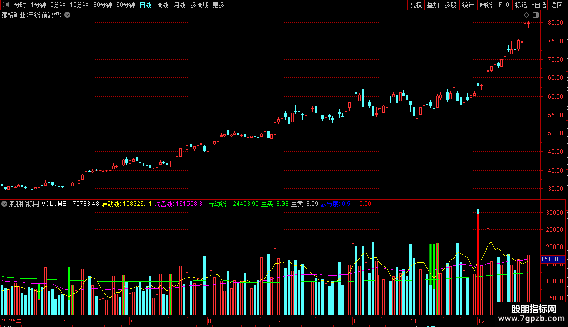Click the 80.00 price axis label
This screenshot has height=327, width=568.
click(555, 23)
